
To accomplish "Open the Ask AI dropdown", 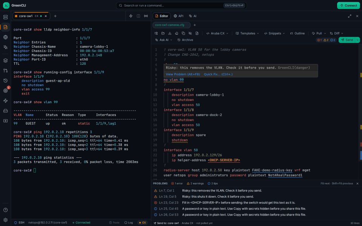I will click(164, 40).
